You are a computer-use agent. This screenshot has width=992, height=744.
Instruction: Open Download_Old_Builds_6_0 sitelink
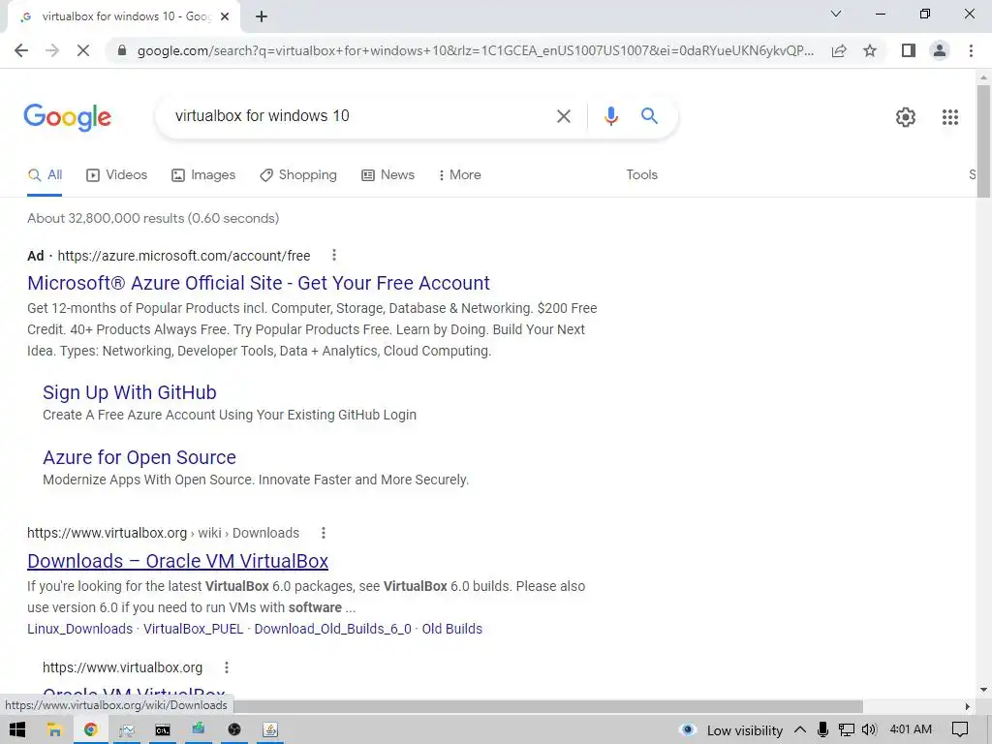click(333, 629)
